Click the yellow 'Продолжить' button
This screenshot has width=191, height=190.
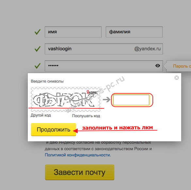(54, 130)
